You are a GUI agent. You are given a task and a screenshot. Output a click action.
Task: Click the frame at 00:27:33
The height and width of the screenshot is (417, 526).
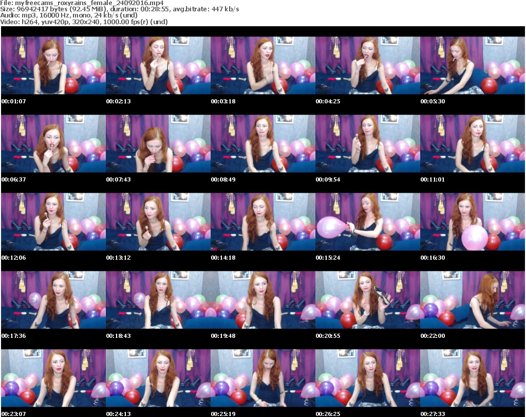pyautogui.click(x=472, y=378)
